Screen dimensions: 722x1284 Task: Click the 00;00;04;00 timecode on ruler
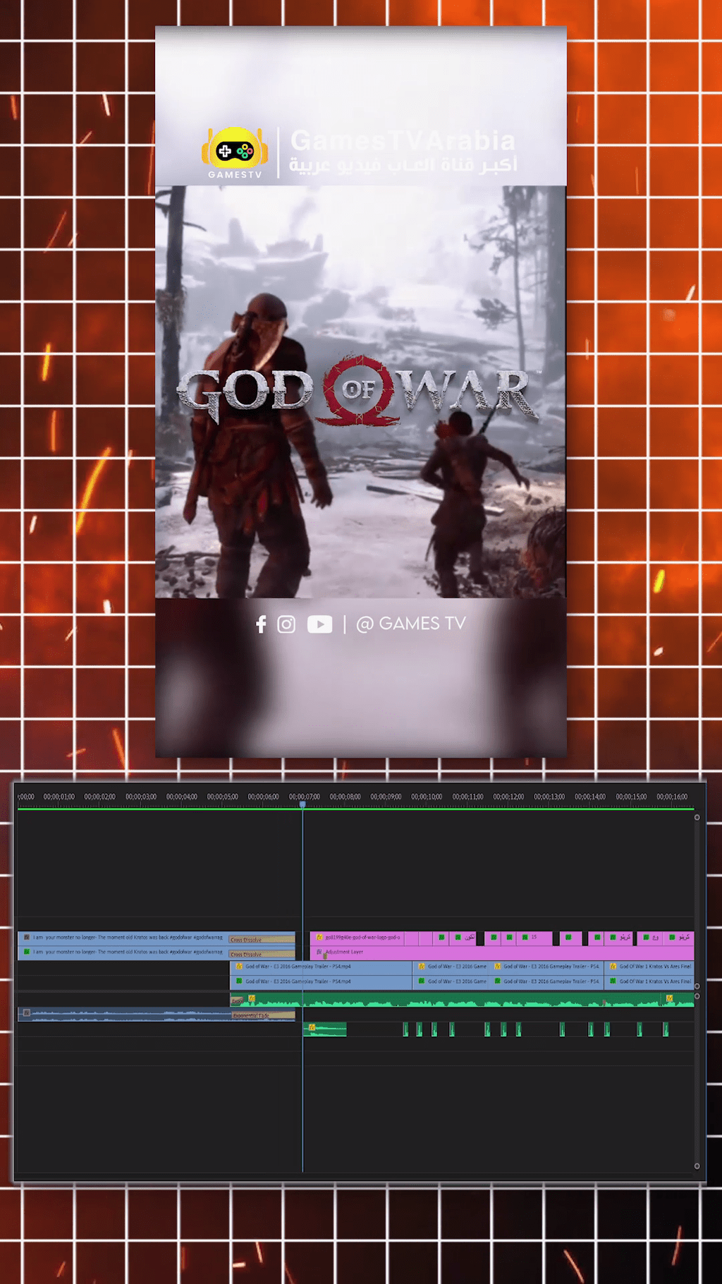(181, 797)
